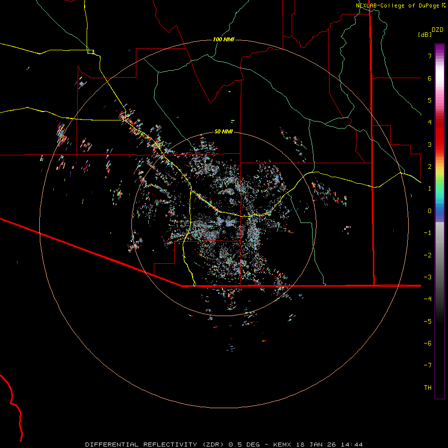Click the 14:44 timestamp in the caption

tap(352, 444)
